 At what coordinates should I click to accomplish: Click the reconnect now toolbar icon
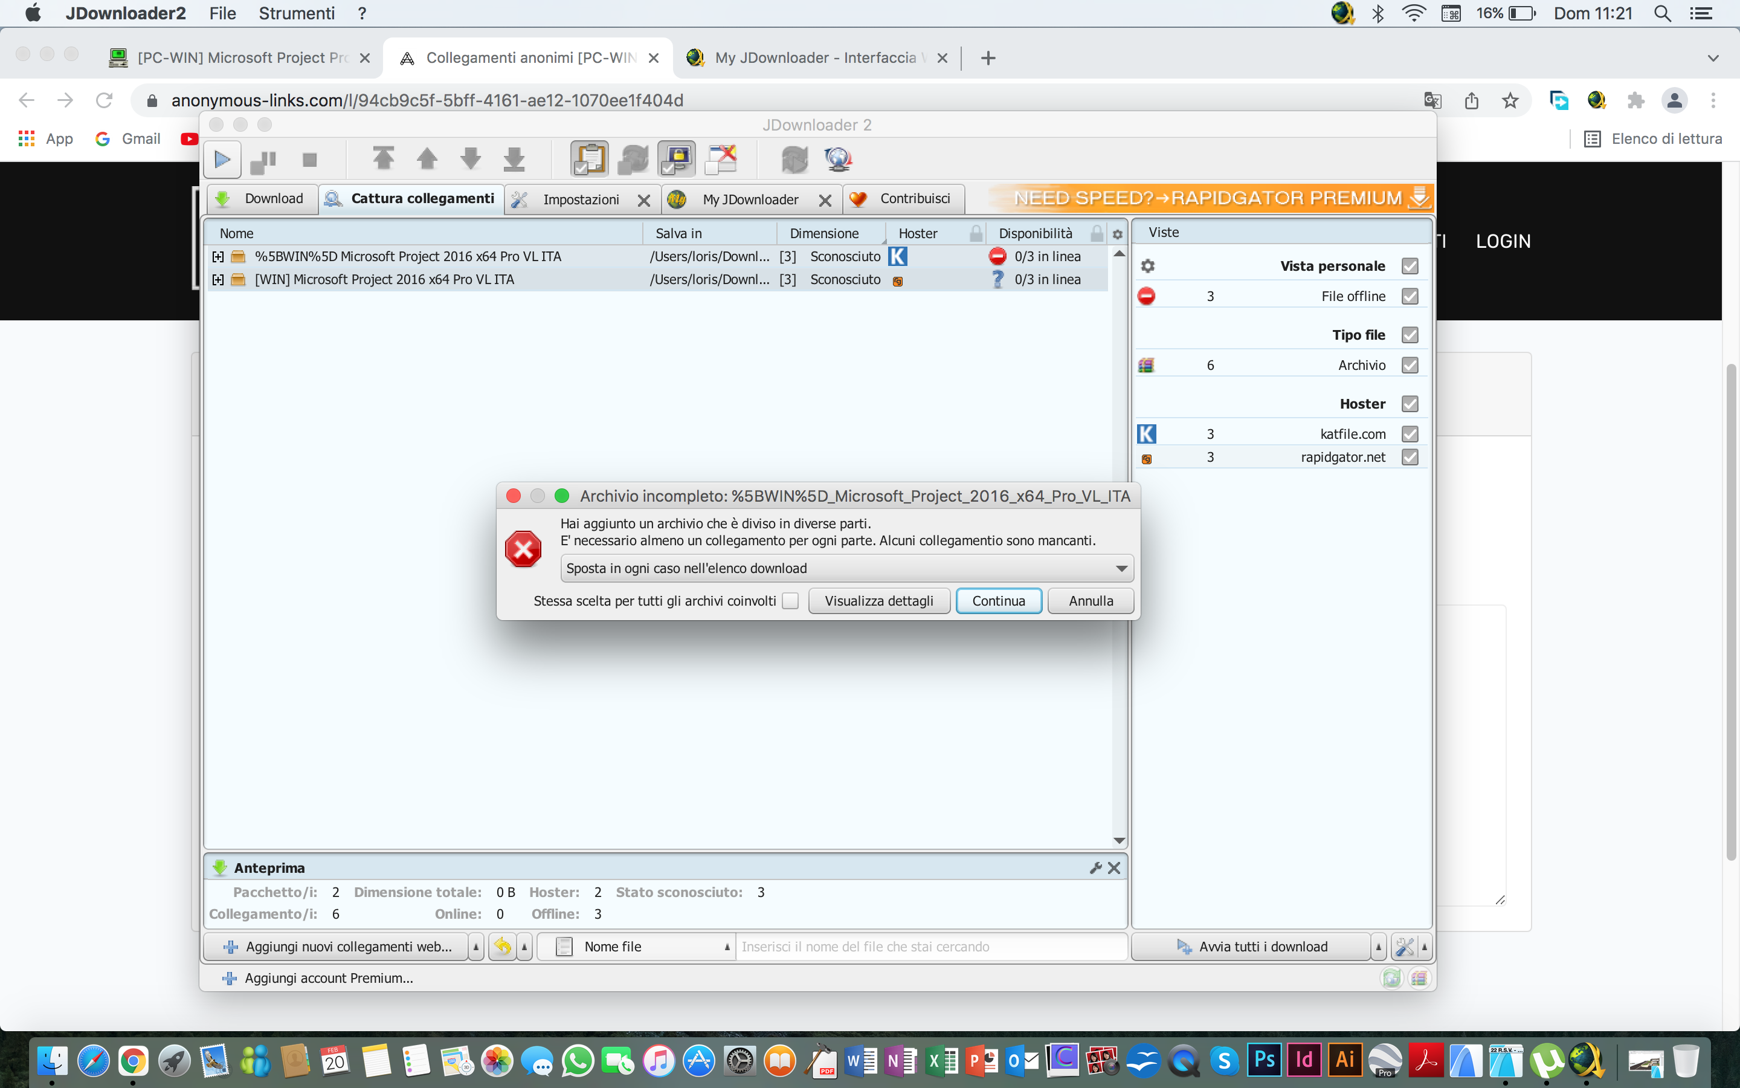point(794,159)
